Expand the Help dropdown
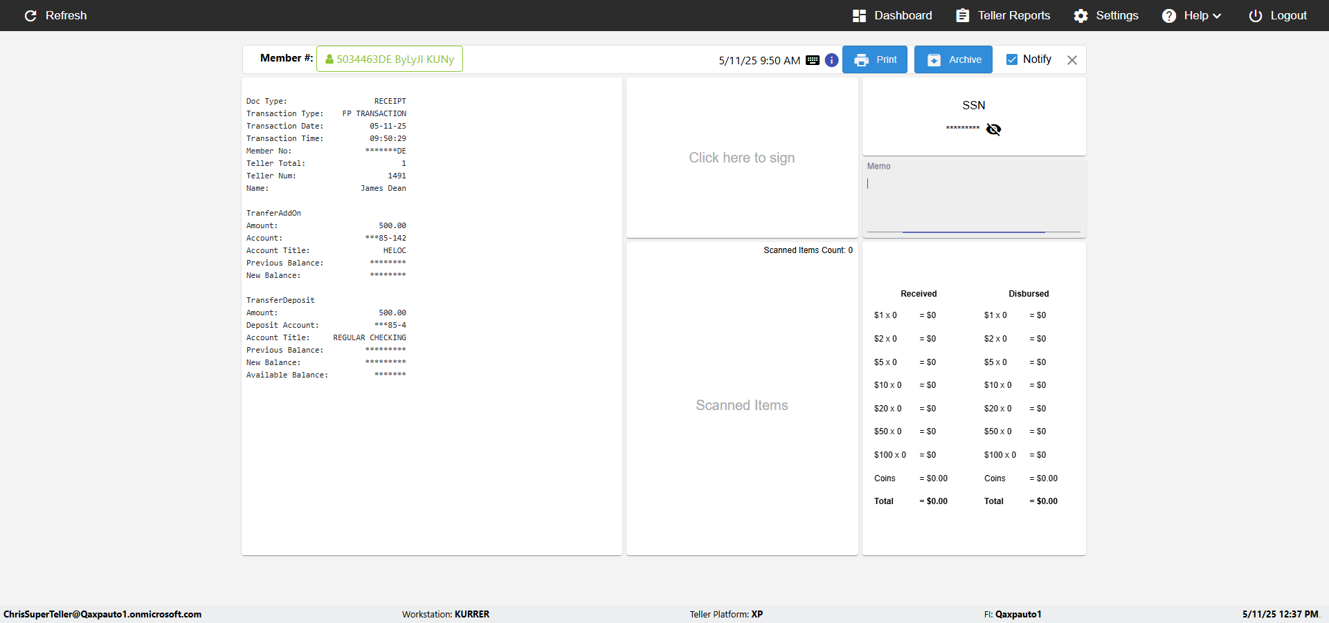The height and width of the screenshot is (623, 1329). point(1192,15)
